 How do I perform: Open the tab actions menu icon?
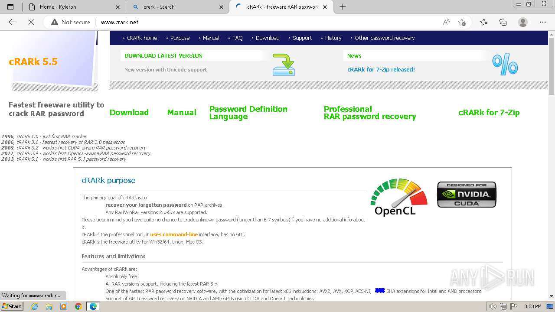coord(10,7)
